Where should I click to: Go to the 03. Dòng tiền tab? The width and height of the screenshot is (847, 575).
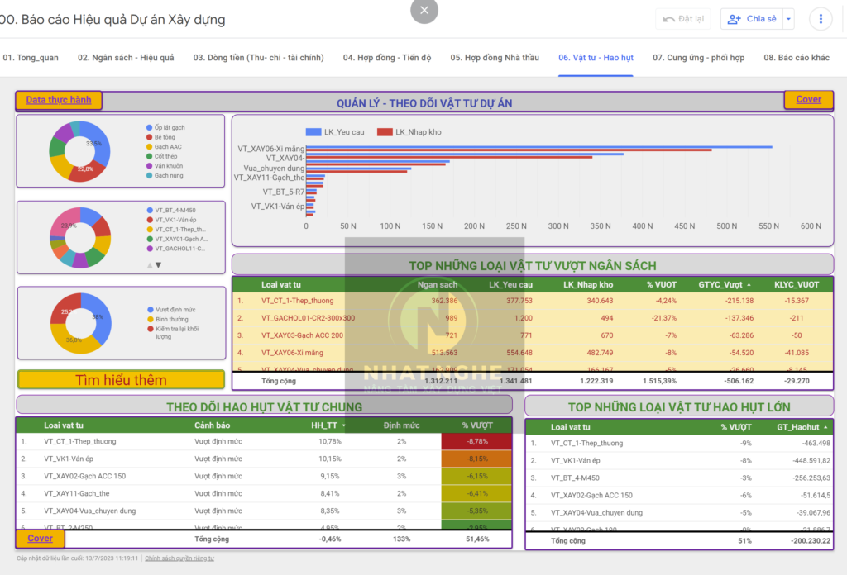tap(258, 58)
